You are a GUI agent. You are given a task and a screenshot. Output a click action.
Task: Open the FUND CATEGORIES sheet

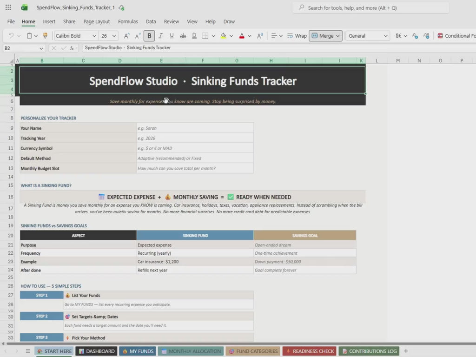pos(253,351)
